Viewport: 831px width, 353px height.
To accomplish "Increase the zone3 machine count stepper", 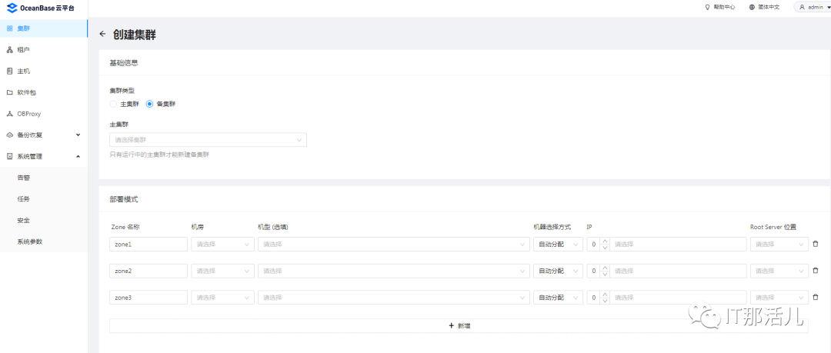I will click(605, 294).
